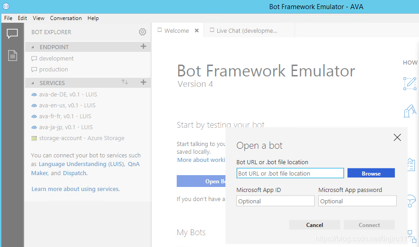Open the Dispatch link
Image resolution: width=419 pixels, height=247 pixels.
pyautogui.click(x=75, y=173)
